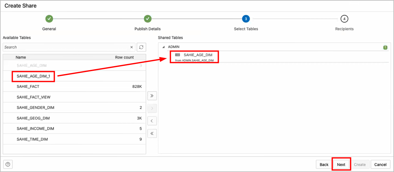Click the 828K row count value
The image size is (394, 172).
137,87
